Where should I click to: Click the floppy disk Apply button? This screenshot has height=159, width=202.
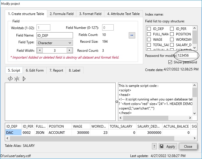tap(168, 146)
